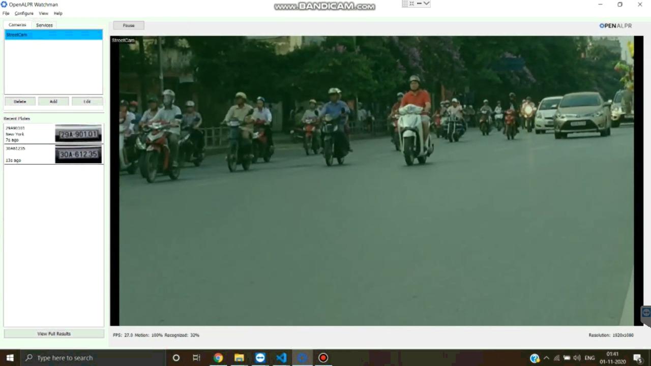The image size is (651, 366).
Task: Select plate 30A61235 in Recent Plates
Action: click(x=53, y=155)
